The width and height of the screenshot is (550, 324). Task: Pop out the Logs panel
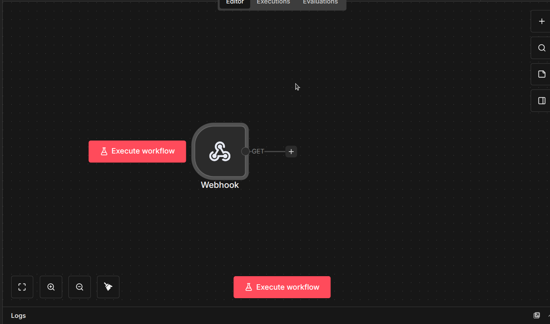[537, 315]
